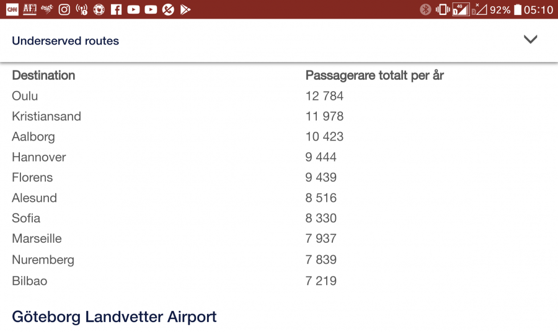
Task: Tap the vibrate mode status icon
Action: [x=443, y=9]
